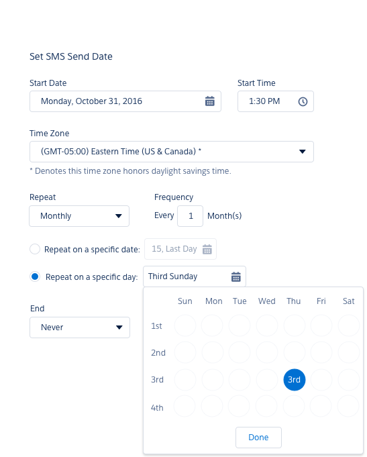The image size is (367, 457).
Task: Open calendar icon for specific date field
Action: coord(207,249)
